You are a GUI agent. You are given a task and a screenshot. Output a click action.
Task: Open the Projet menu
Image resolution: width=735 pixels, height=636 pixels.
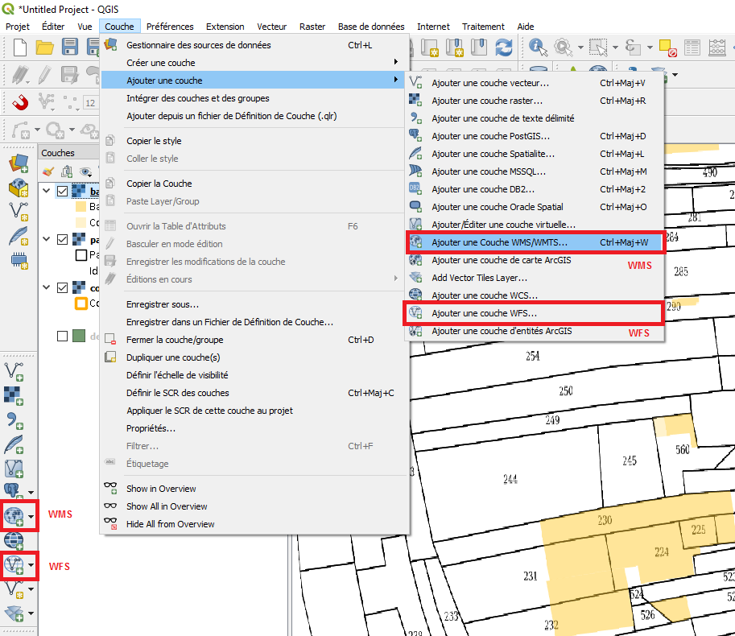[x=18, y=27]
